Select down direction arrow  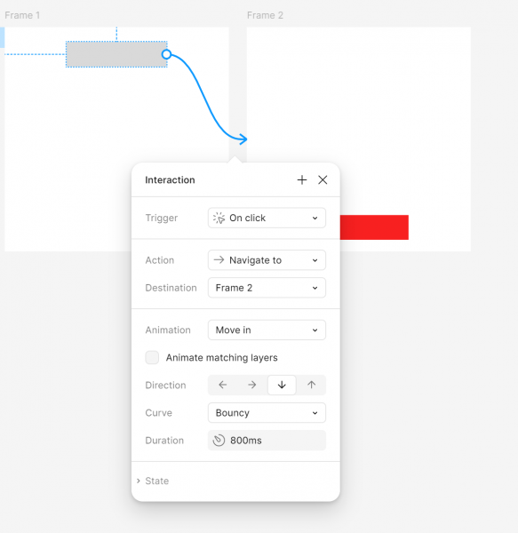point(282,385)
